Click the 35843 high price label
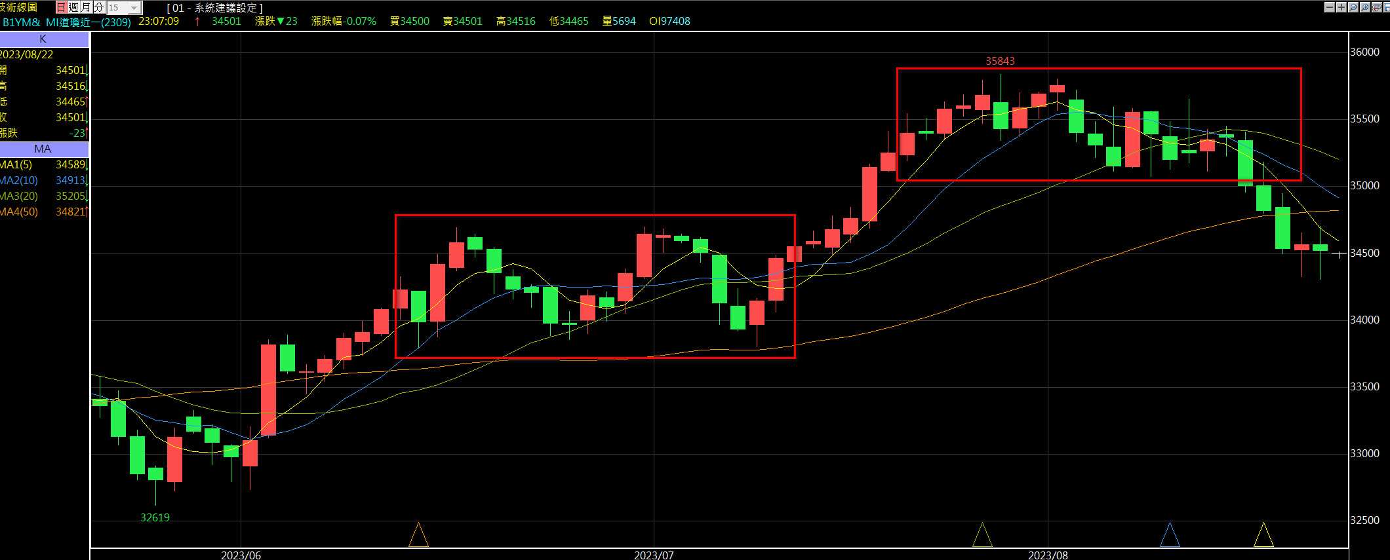Screen dimensions: 1390x560 pyautogui.click(x=1000, y=61)
